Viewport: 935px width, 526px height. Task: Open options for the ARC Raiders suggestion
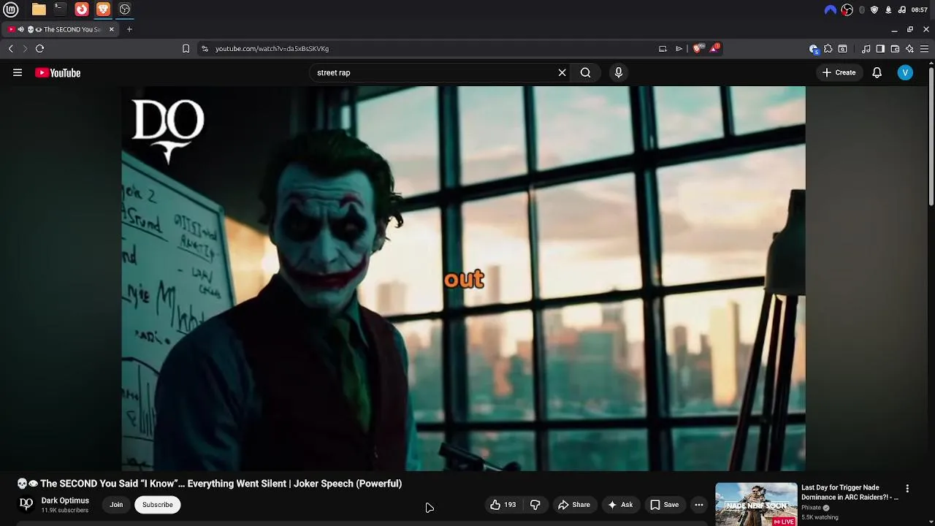point(907,489)
